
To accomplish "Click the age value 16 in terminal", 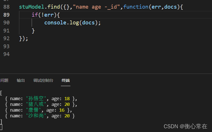I will point(62,110).
